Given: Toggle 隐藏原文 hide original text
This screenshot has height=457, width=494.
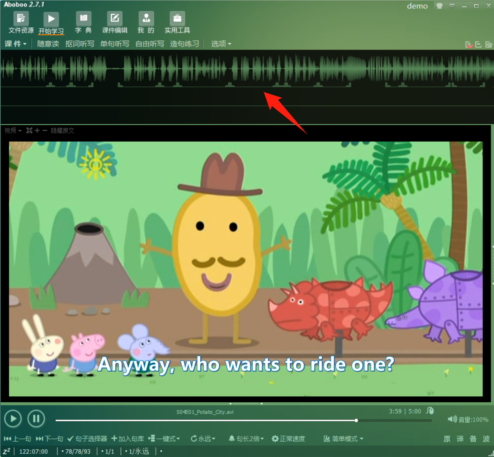Looking at the screenshot, I should pyautogui.click(x=62, y=130).
